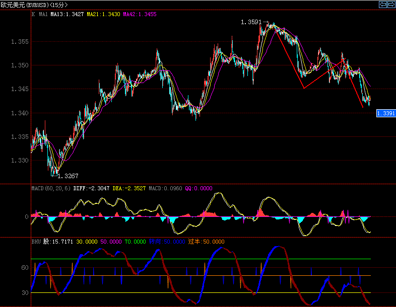Click the BHU indicator name
The height and width of the screenshot is (307, 396).
click(36, 242)
